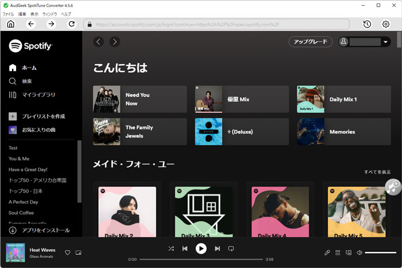Open the You & Me playlist

coord(19,159)
